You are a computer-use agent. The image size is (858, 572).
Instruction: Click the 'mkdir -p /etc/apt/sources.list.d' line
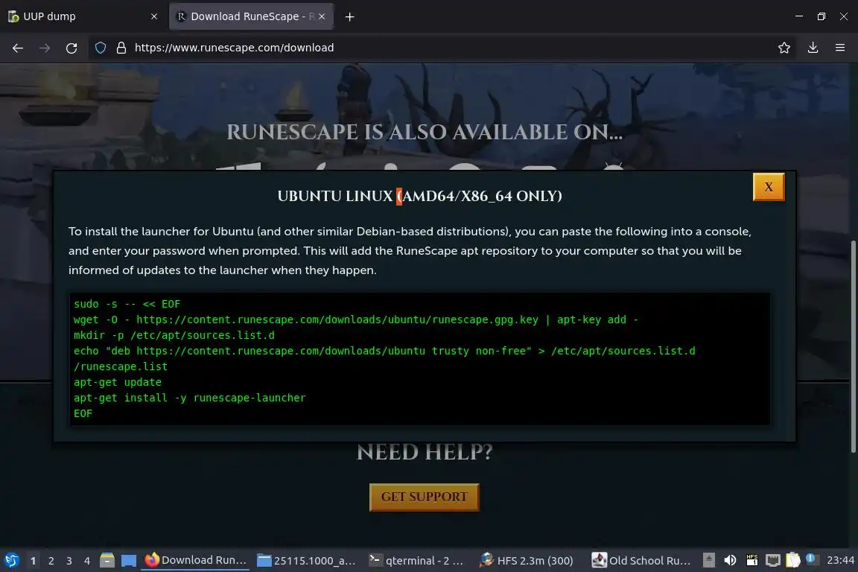(174, 335)
